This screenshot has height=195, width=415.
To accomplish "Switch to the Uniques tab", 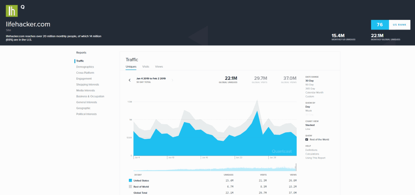I will click(131, 67).
